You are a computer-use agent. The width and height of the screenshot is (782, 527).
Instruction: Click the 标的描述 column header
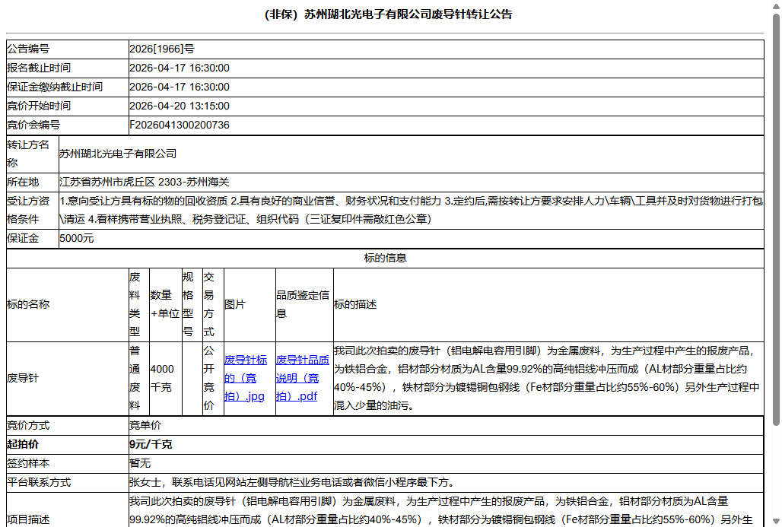[x=548, y=305]
